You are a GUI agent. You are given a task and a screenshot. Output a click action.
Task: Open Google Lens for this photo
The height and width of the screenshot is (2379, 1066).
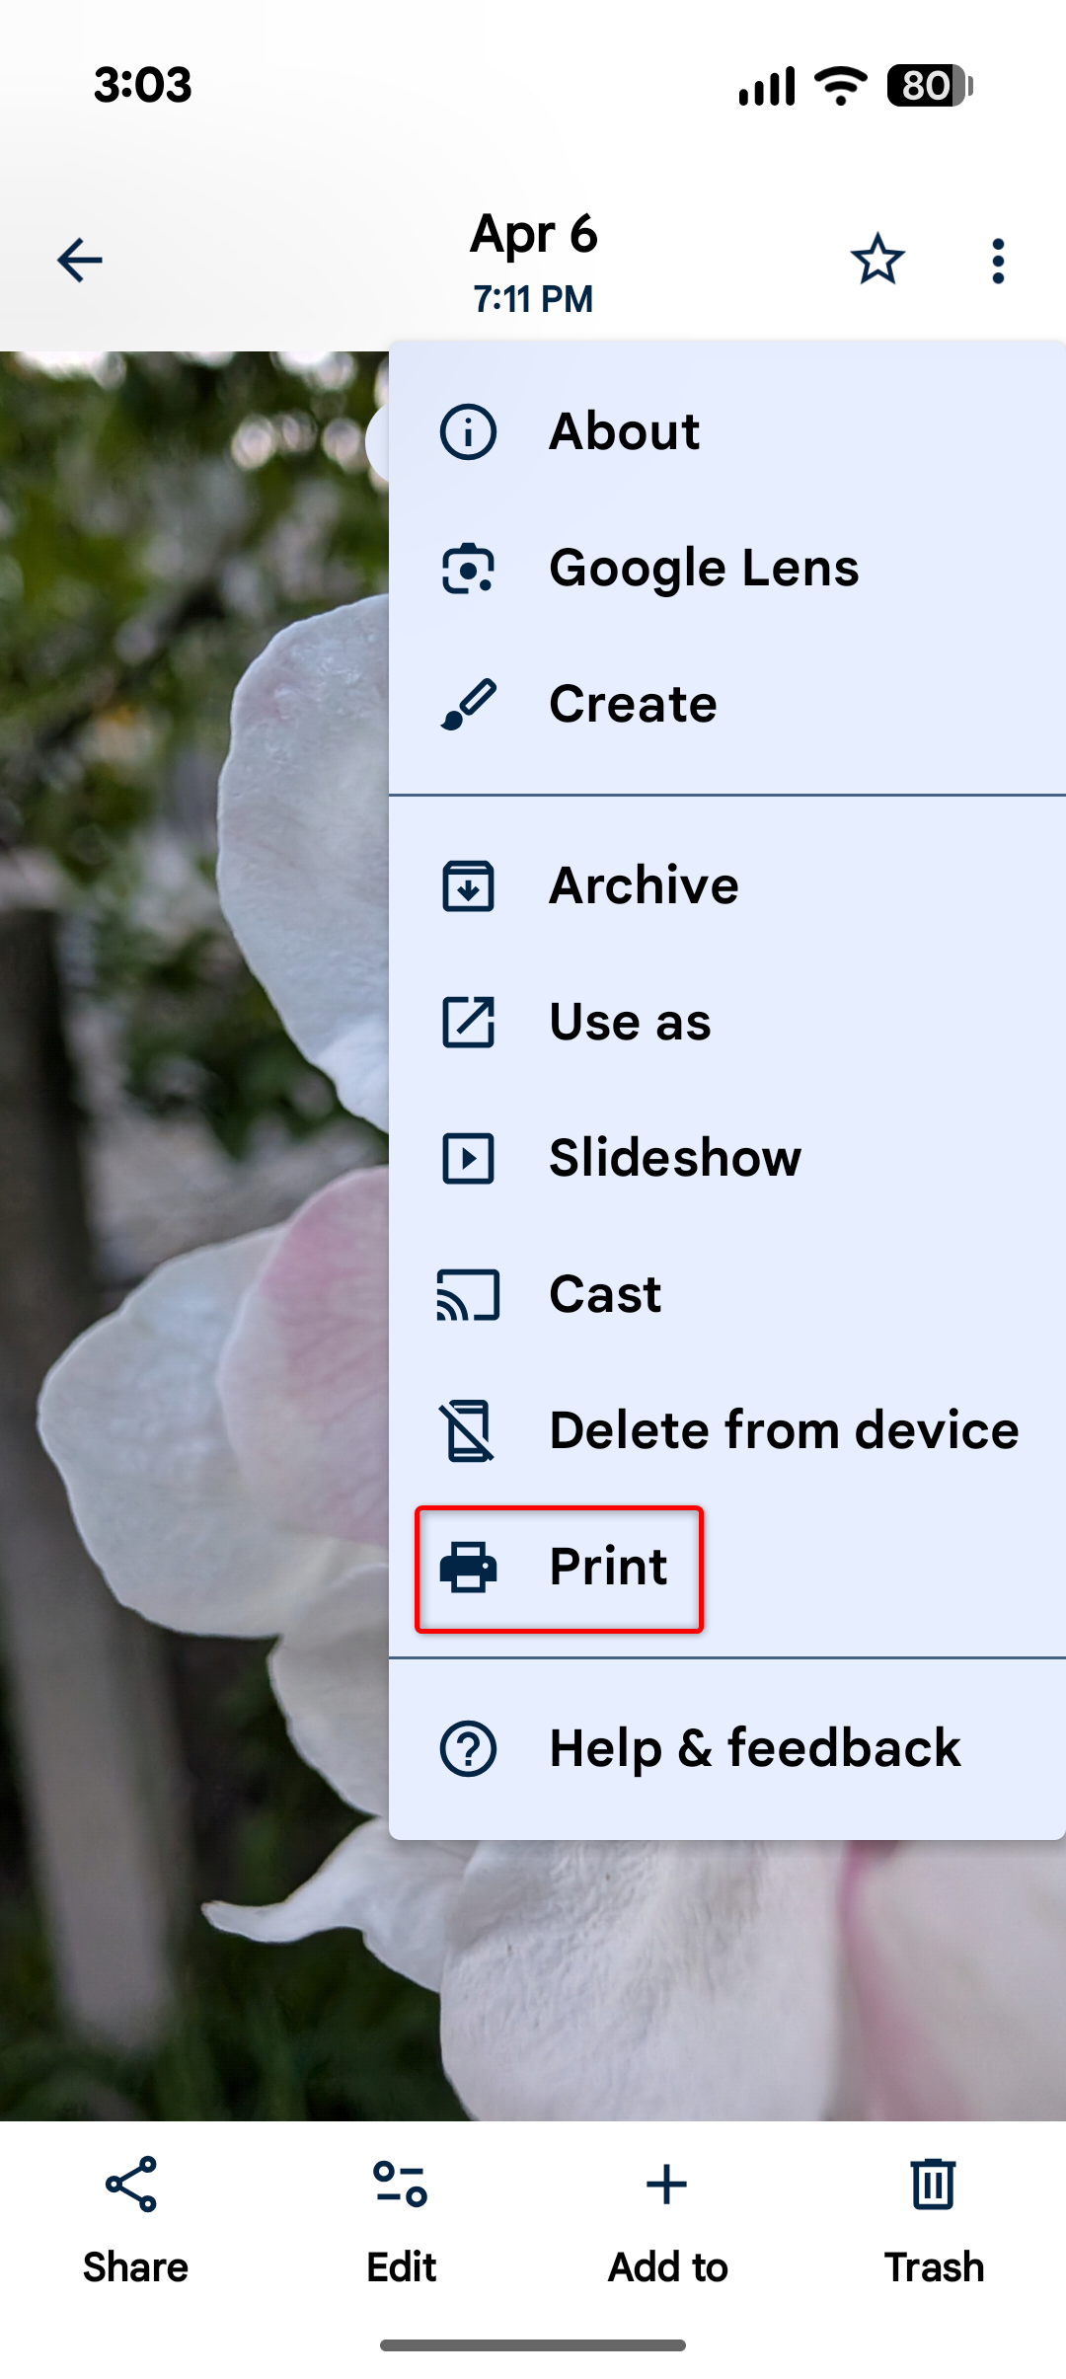(x=727, y=569)
